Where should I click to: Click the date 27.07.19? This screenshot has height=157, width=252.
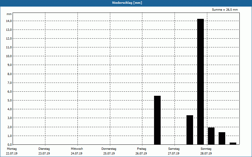pos(174,154)
